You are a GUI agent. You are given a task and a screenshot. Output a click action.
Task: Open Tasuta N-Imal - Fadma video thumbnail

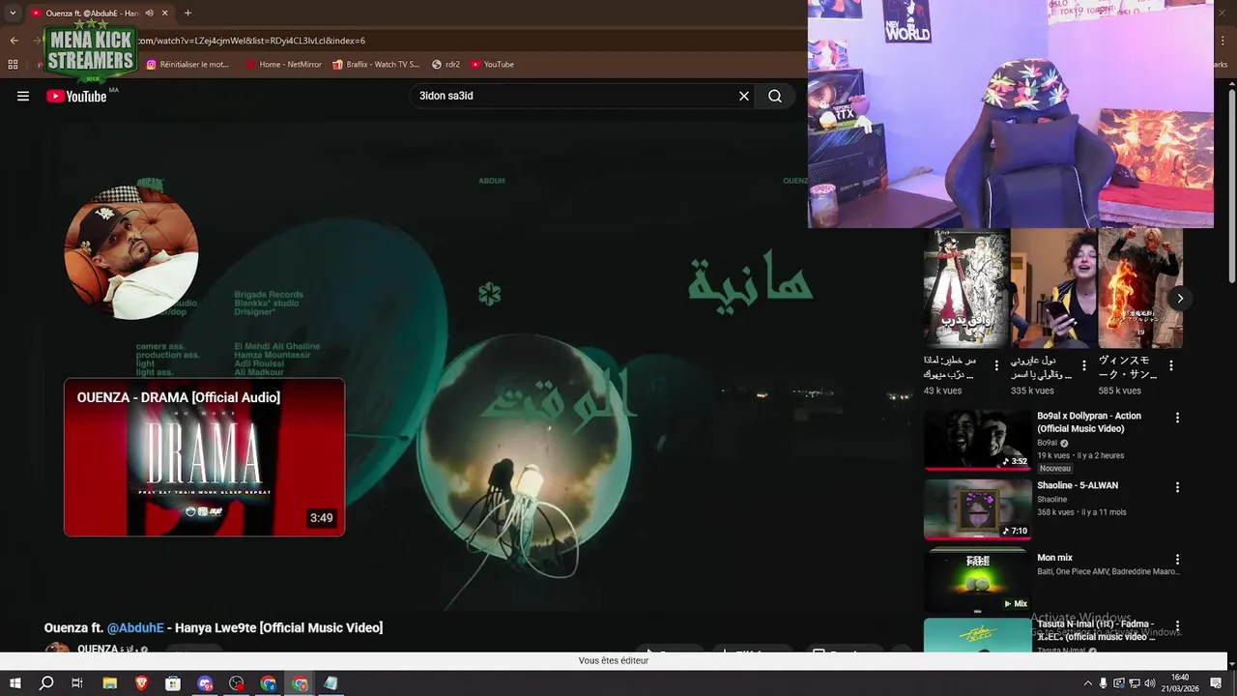coord(977,636)
